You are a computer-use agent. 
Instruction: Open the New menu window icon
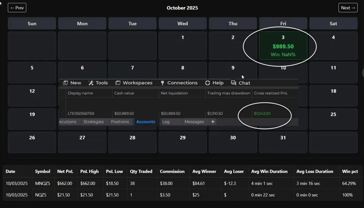65,83
